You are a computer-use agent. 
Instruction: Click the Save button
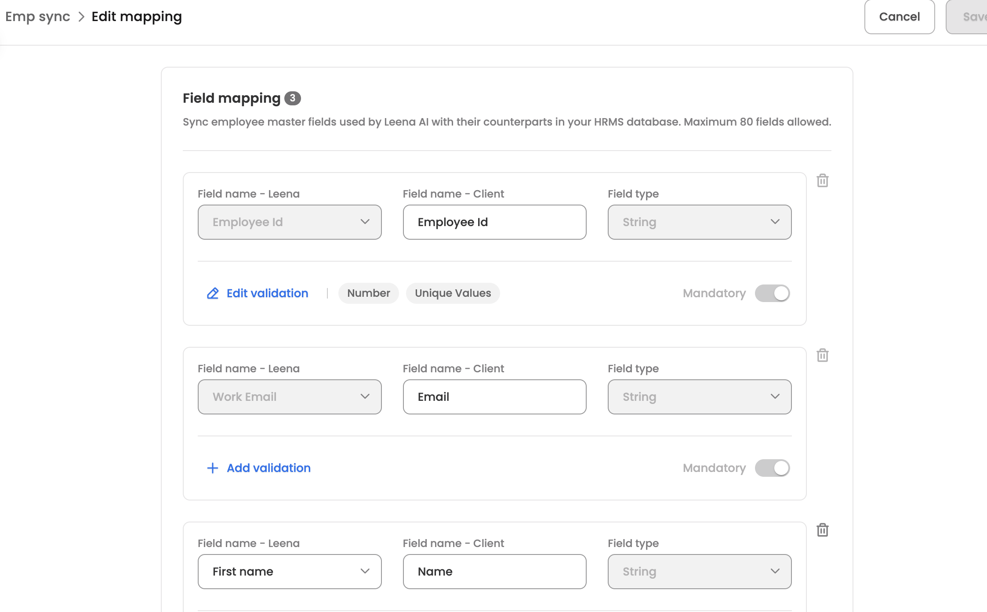[972, 17]
